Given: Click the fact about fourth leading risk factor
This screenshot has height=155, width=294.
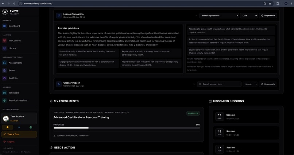Looking at the screenshot, I should 89,53.
